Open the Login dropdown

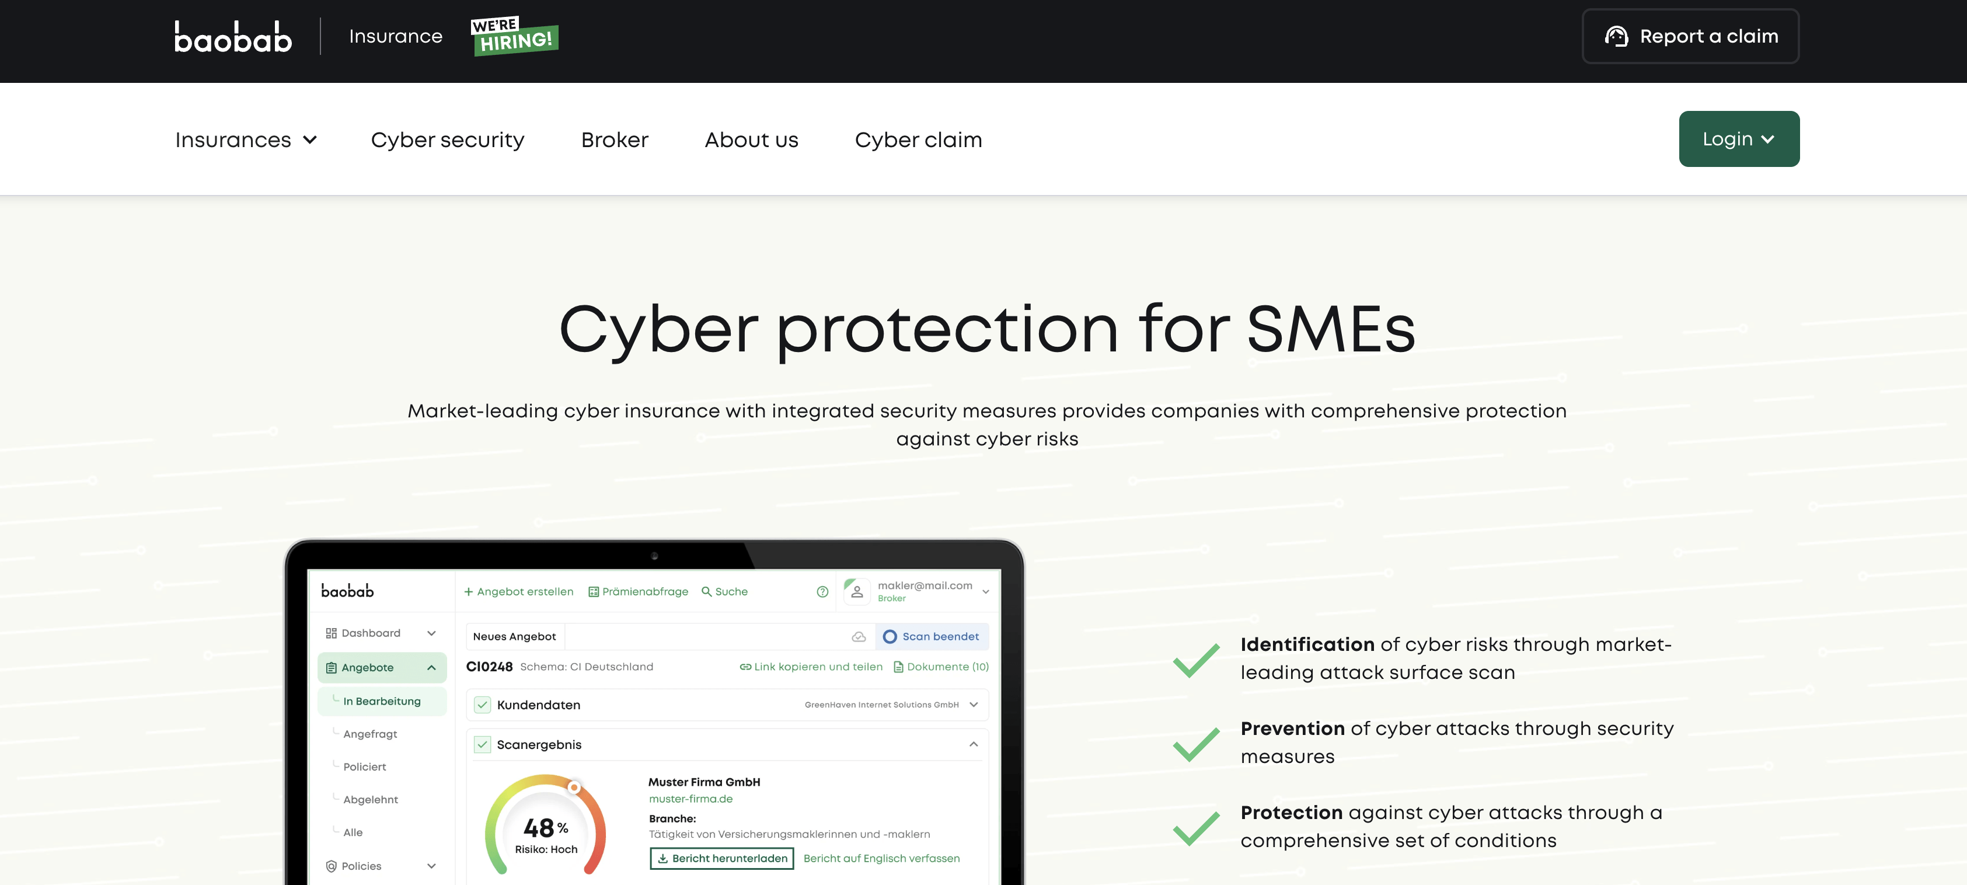[x=1738, y=139]
